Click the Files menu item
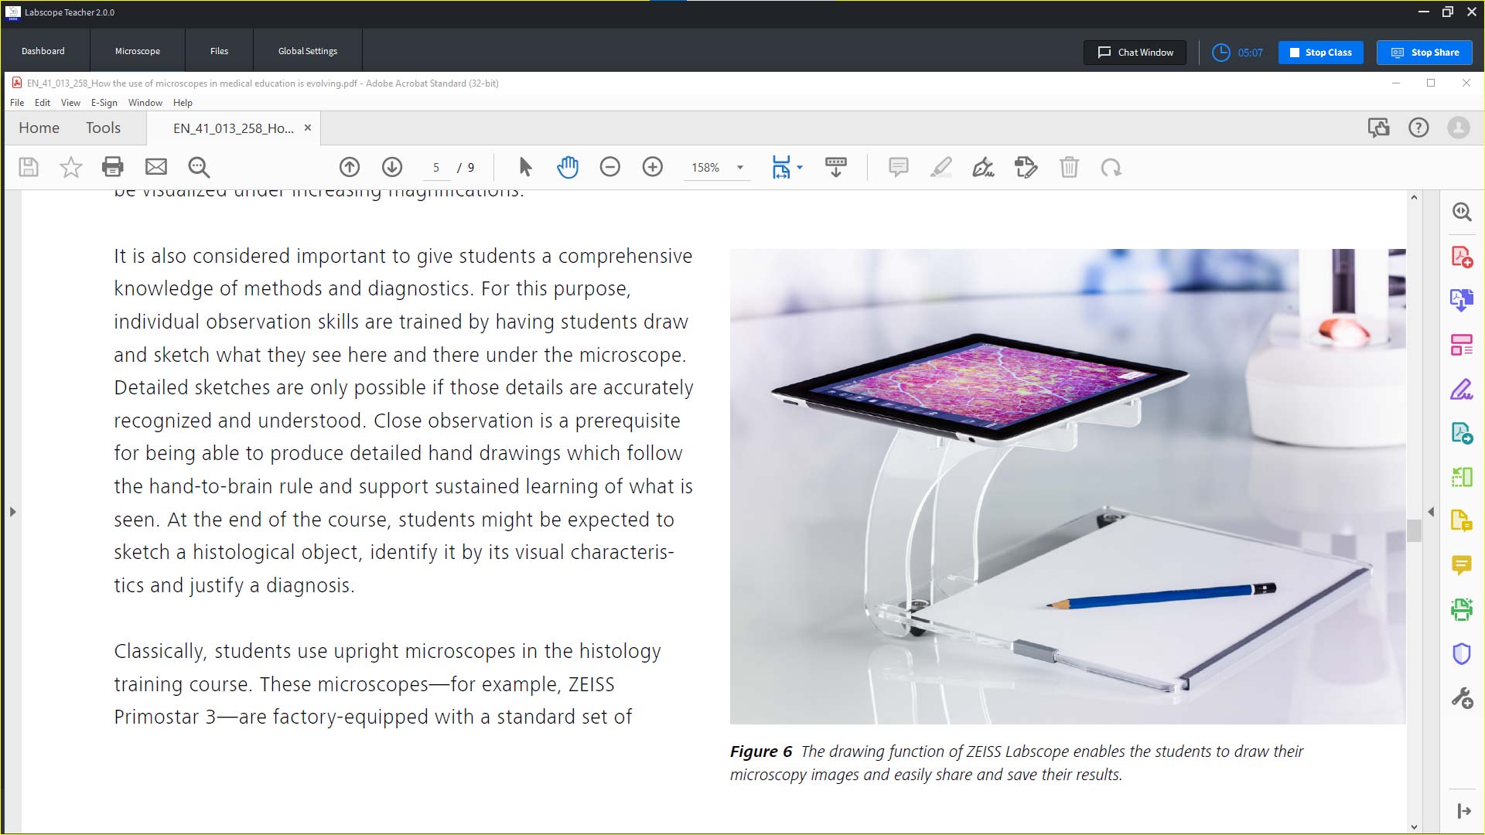The image size is (1485, 835). click(x=218, y=50)
